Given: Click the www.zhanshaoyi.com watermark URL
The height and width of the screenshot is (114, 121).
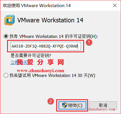Looking at the screenshot, I should [x=40, y=71].
